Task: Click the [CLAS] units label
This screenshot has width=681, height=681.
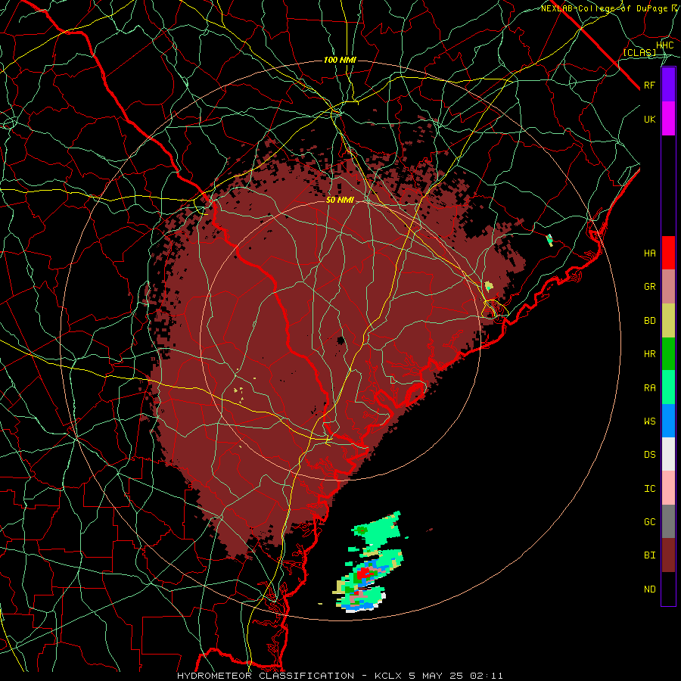Action: coord(639,52)
